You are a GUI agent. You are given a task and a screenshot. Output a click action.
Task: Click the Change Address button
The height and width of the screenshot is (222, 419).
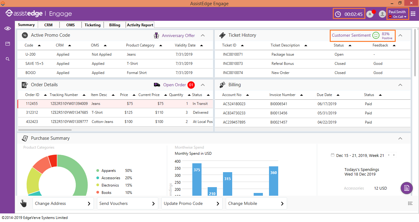point(63,203)
